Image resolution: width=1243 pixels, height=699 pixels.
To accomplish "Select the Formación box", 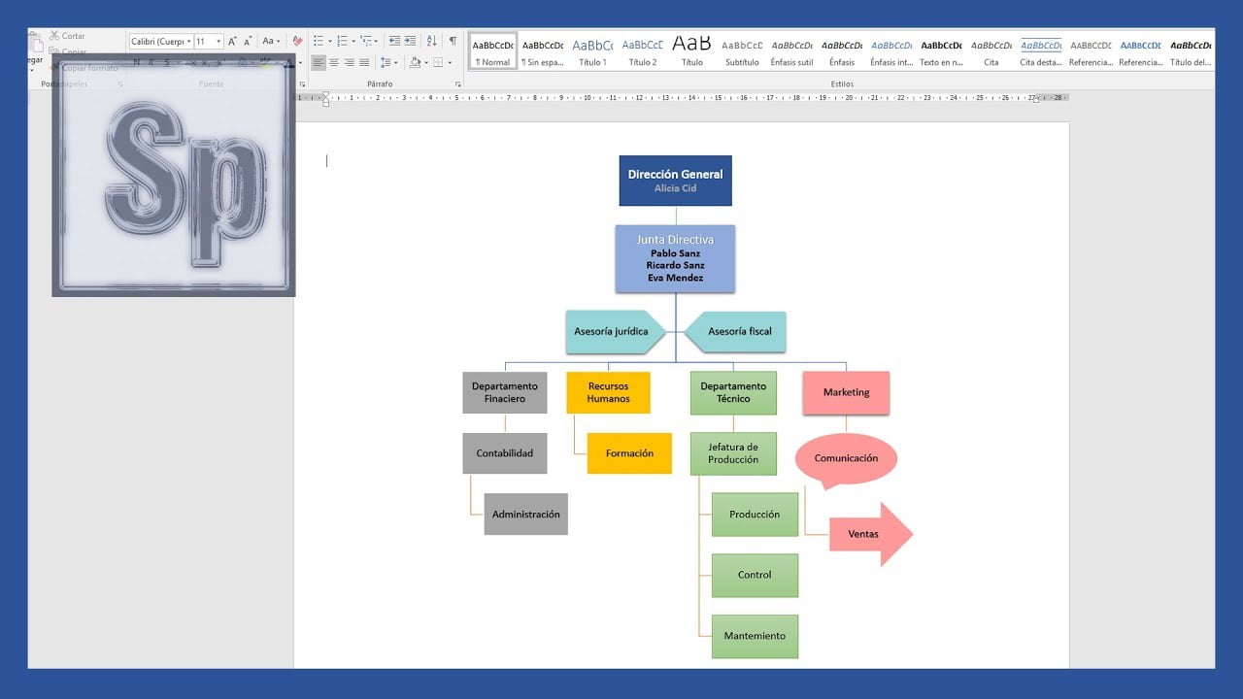I will pyautogui.click(x=629, y=453).
